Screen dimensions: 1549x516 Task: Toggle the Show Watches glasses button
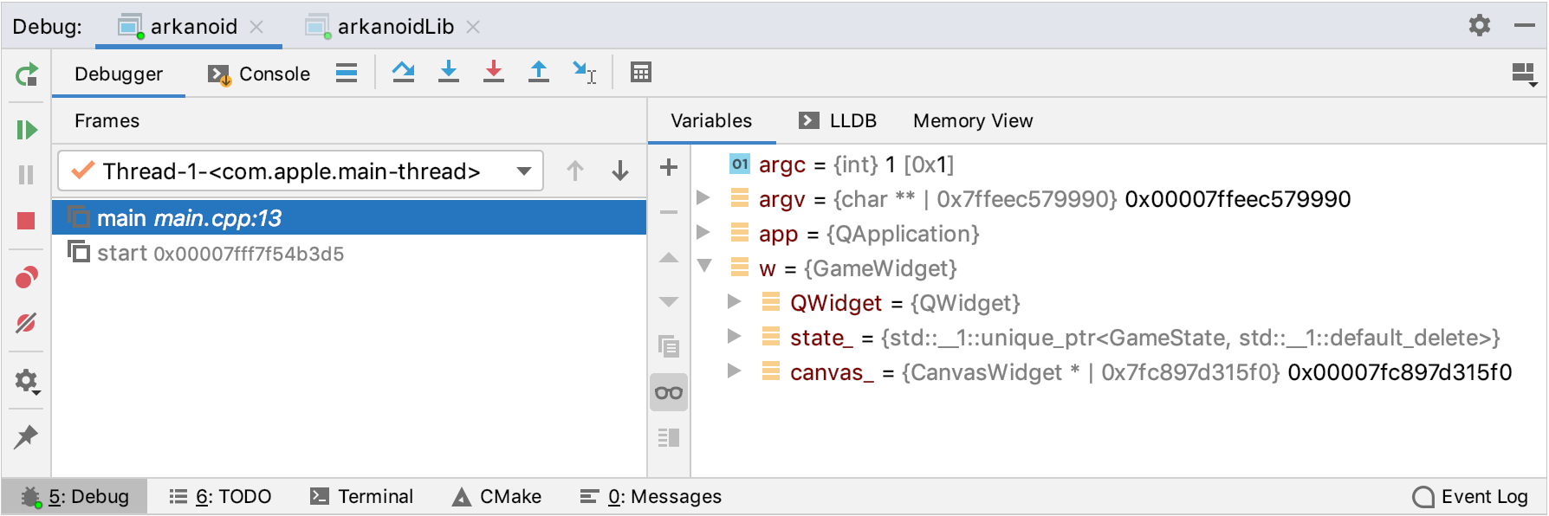coord(669,393)
